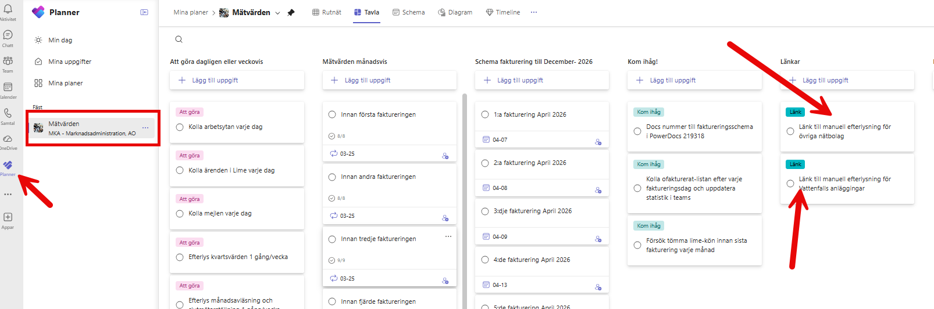Open Aktivitet bell icon in Teams rail
The height and width of the screenshot is (309, 934).
pos(8,10)
